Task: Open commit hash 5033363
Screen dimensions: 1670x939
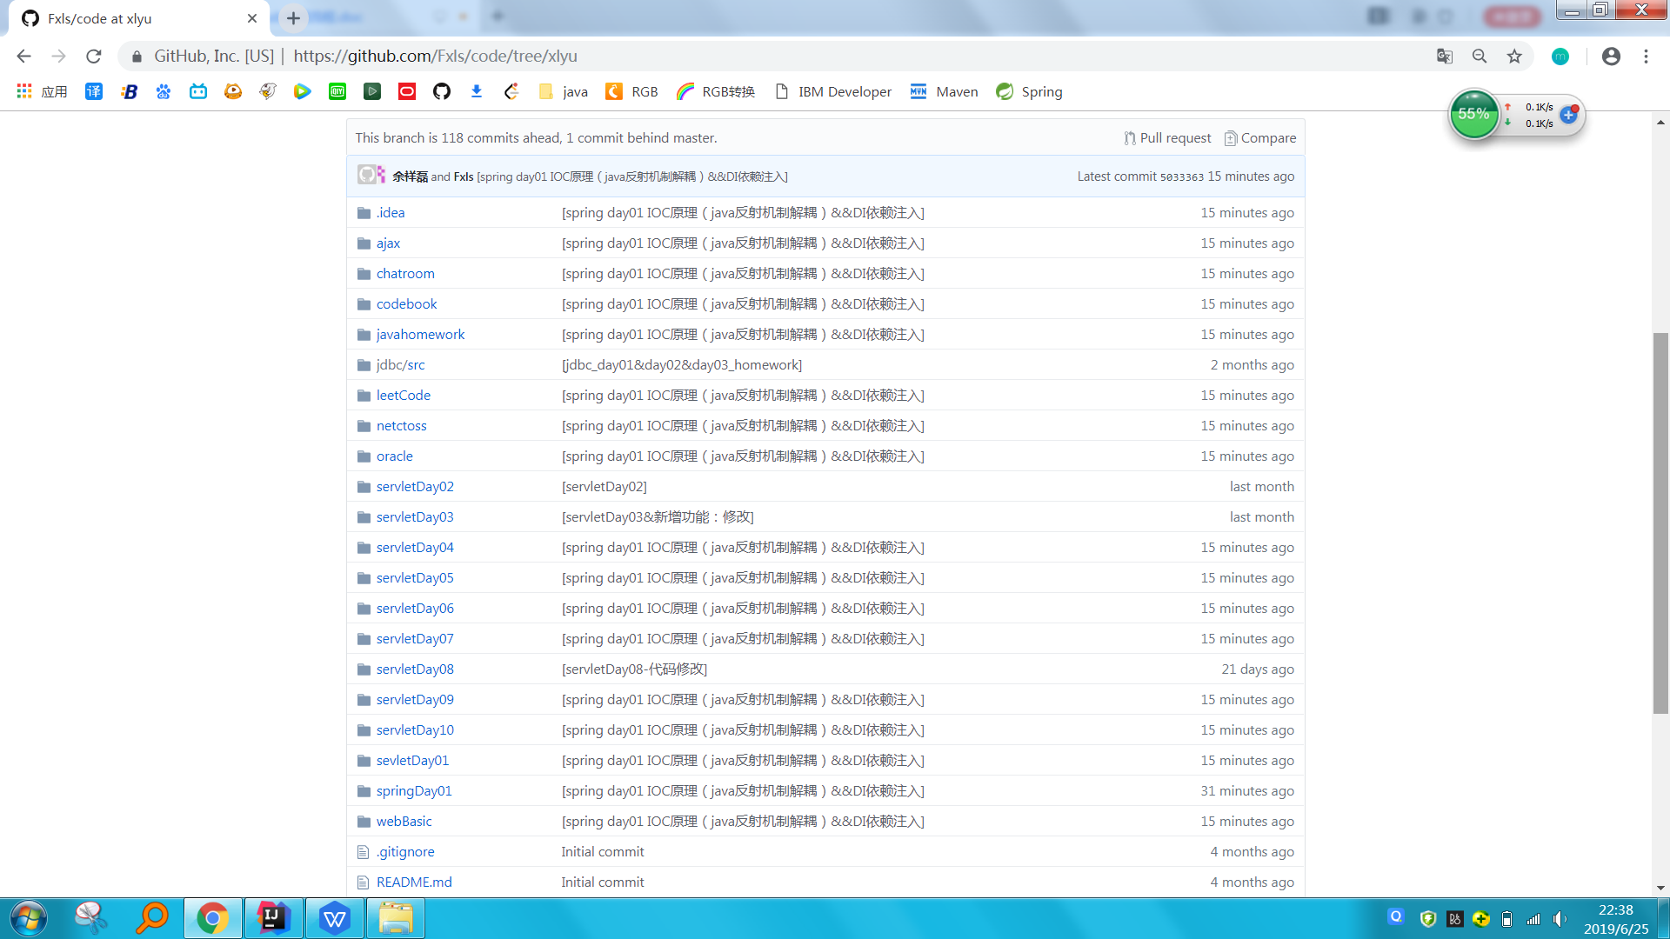Action: (x=1181, y=176)
